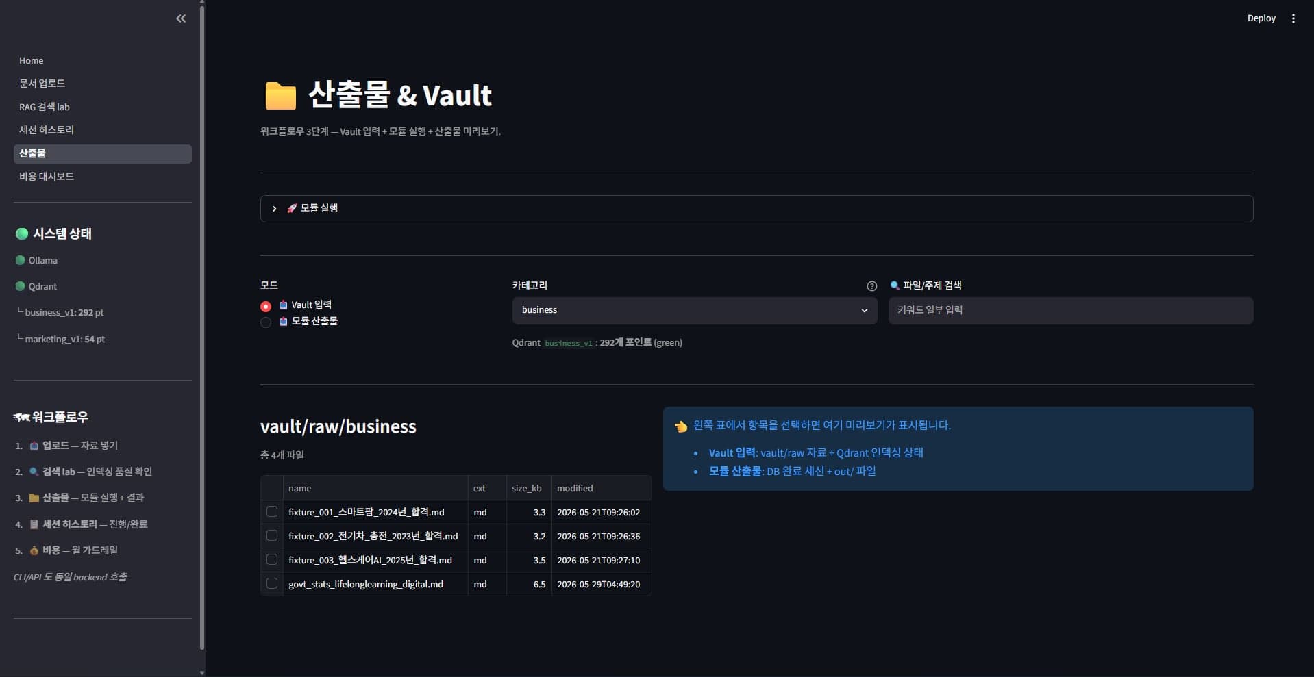Sort the table by the size_kb column
Image resolution: width=1314 pixels, height=677 pixels.
pyautogui.click(x=528, y=488)
